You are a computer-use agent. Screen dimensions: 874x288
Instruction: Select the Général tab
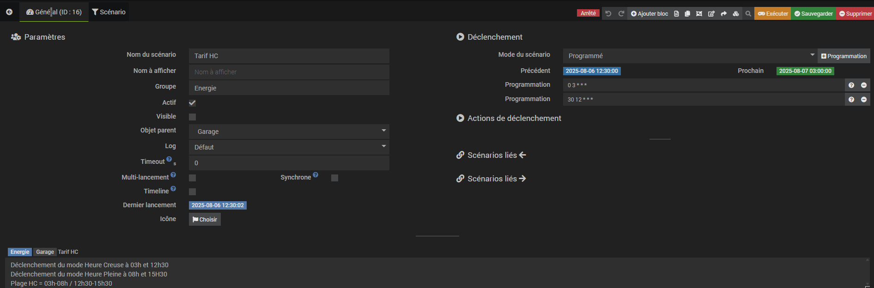point(54,12)
